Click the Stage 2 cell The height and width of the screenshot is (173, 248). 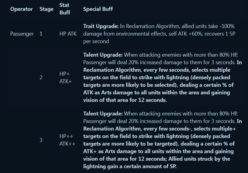click(41, 77)
